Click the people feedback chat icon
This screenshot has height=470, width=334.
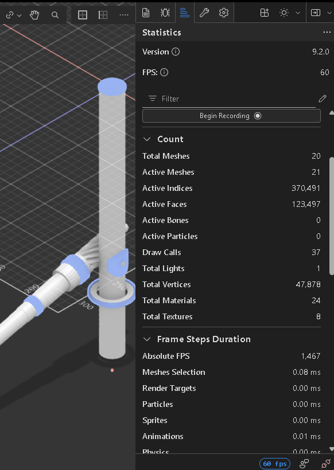(304, 464)
